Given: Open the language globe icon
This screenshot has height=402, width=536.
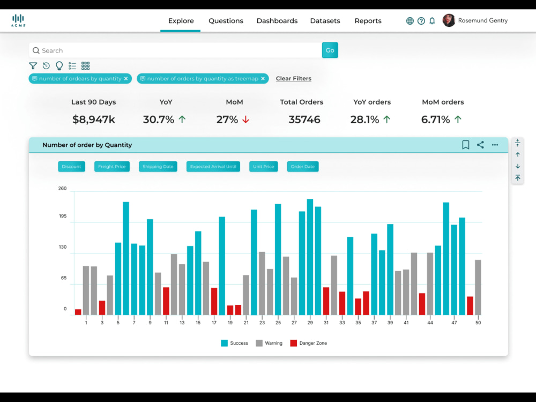Looking at the screenshot, I should point(410,21).
